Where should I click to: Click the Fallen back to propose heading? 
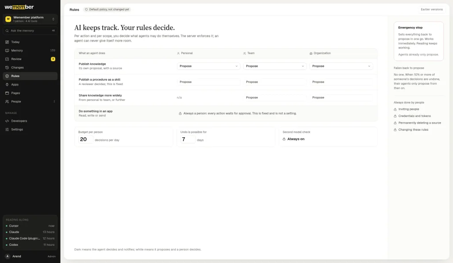tap(409, 68)
